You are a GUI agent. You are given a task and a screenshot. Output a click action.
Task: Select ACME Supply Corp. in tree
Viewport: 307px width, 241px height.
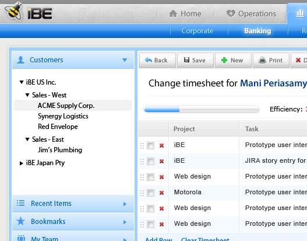[72, 106]
